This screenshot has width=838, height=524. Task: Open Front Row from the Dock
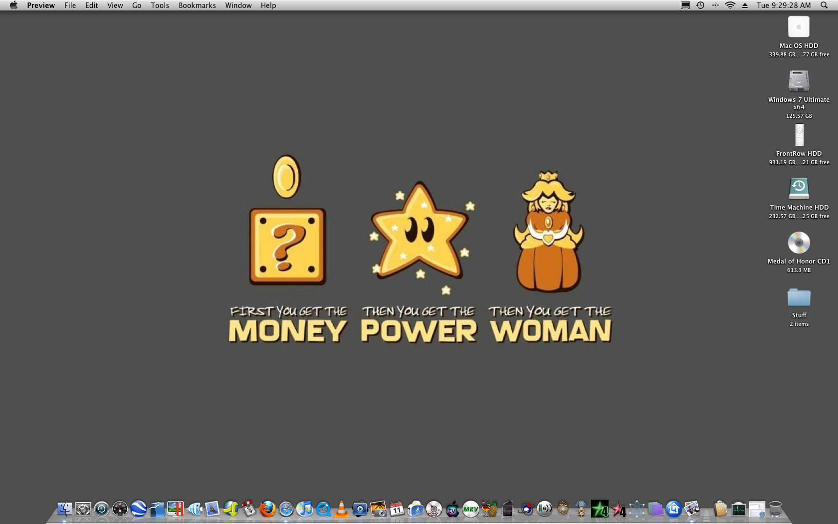pyautogui.click(x=360, y=509)
